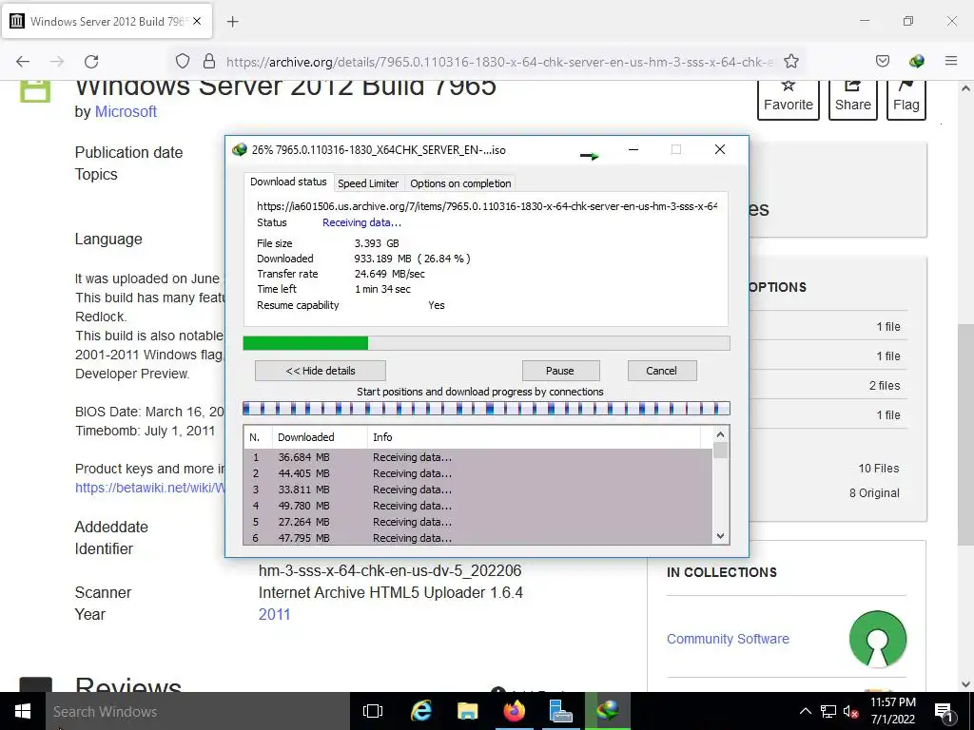Open tracking protection shield icon

pos(182,61)
